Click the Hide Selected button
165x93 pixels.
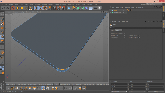[x=100, y=84]
